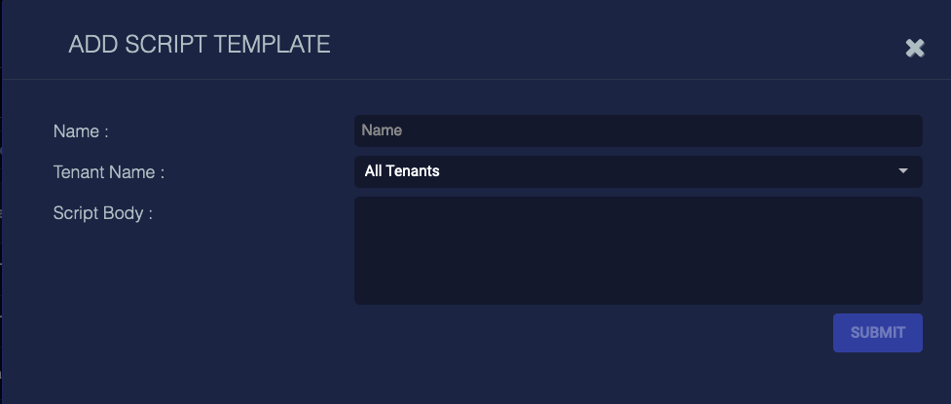
Task: Click the Name text input field
Action: coord(638,130)
